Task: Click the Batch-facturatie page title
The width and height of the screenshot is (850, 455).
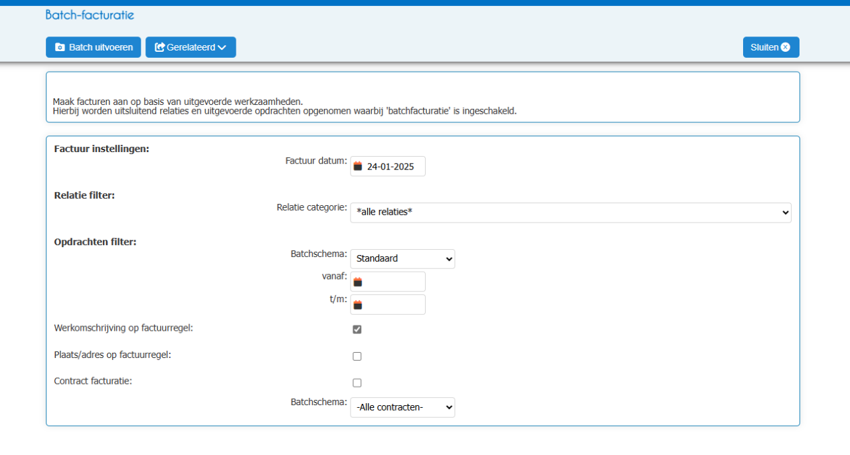Action: pos(90,15)
